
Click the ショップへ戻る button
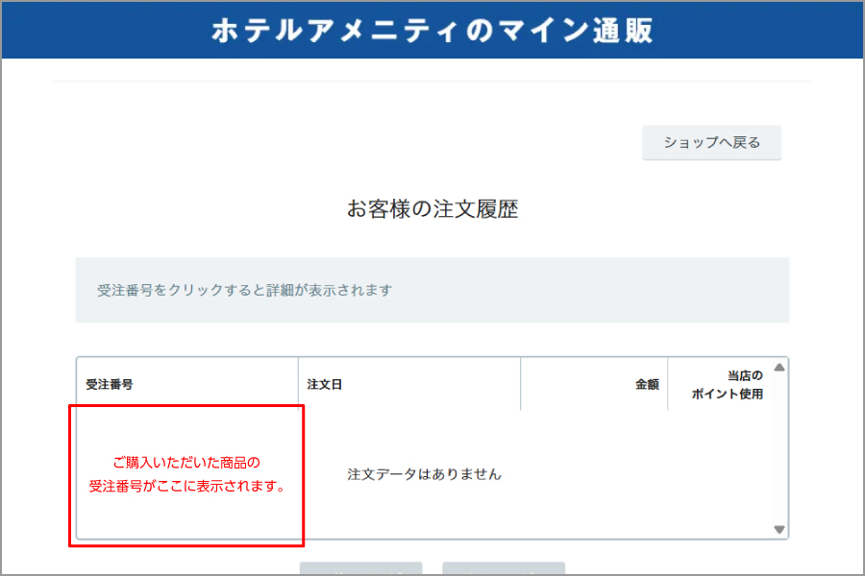coord(711,143)
